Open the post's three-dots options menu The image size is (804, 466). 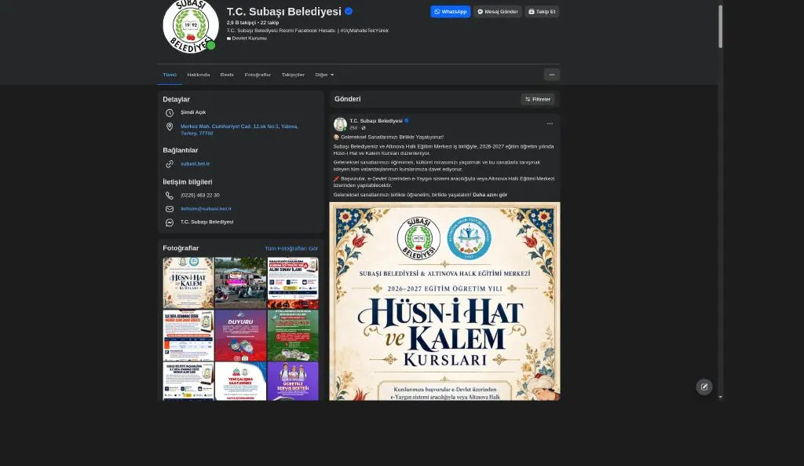point(550,123)
